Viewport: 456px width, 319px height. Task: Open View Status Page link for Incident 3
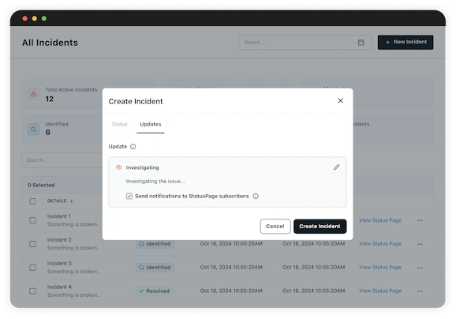(380, 267)
